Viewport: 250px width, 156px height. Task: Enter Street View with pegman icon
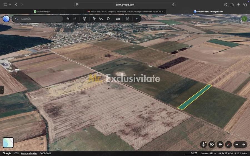(x=203, y=145)
